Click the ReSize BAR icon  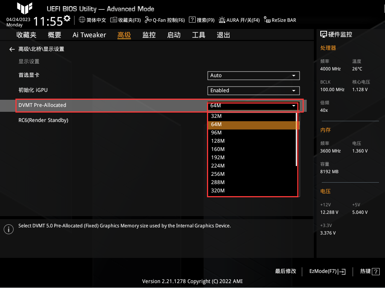[267, 20]
